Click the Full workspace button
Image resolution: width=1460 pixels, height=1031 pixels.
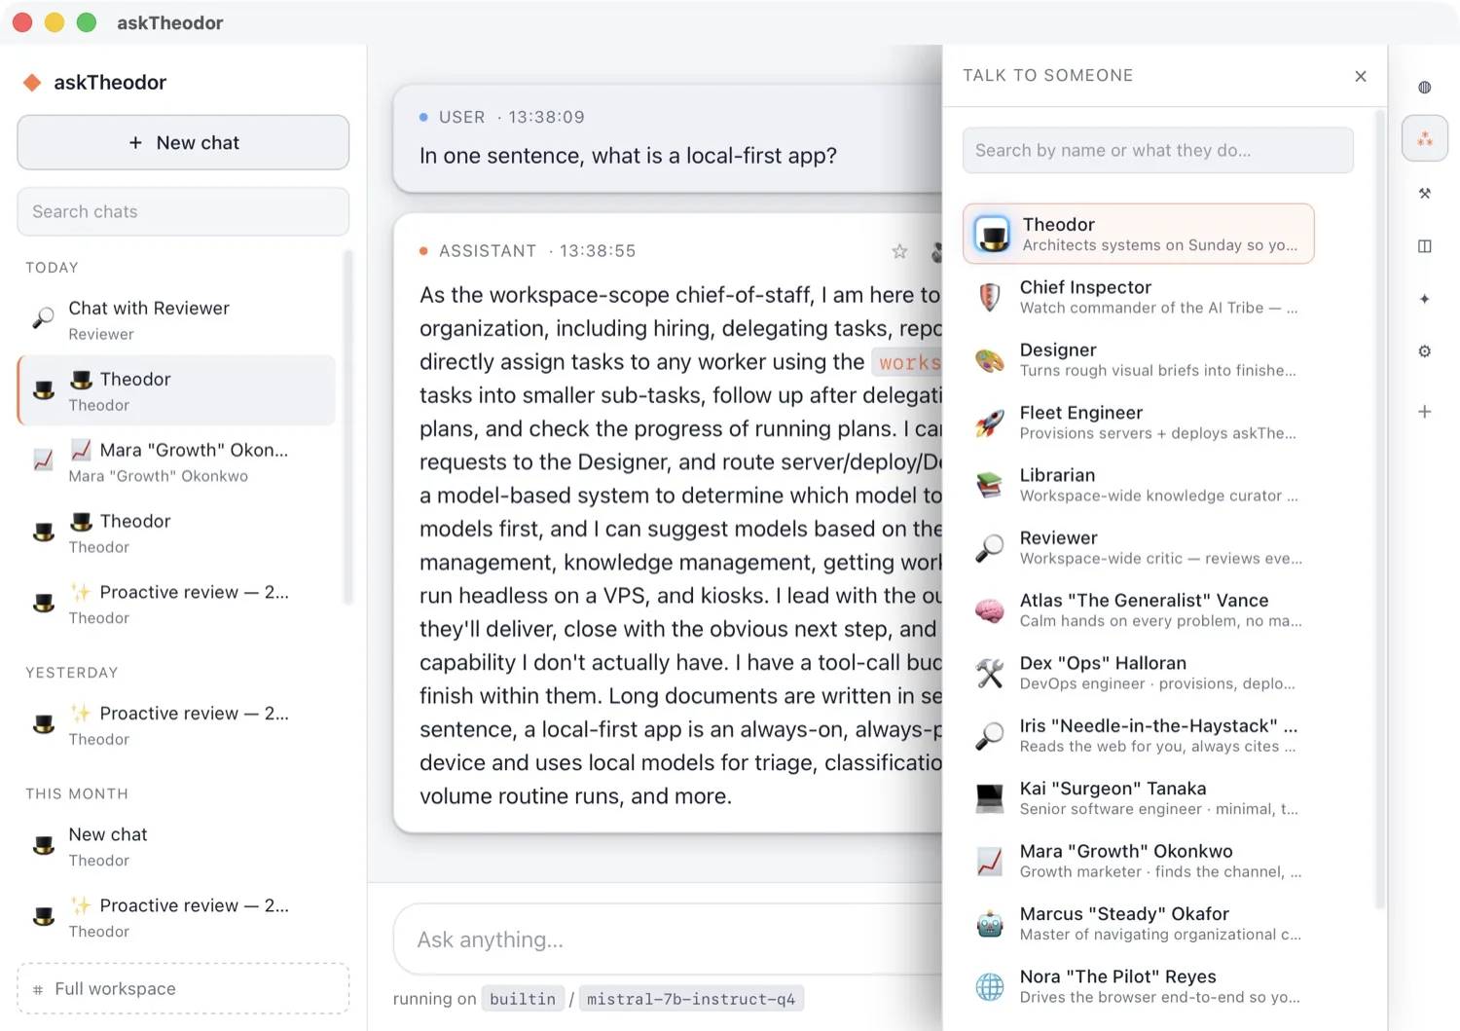pyautogui.click(x=183, y=988)
